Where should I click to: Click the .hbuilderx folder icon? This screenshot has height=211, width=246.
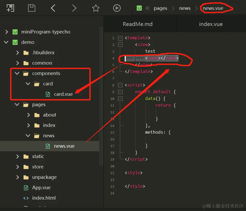(x=26, y=53)
